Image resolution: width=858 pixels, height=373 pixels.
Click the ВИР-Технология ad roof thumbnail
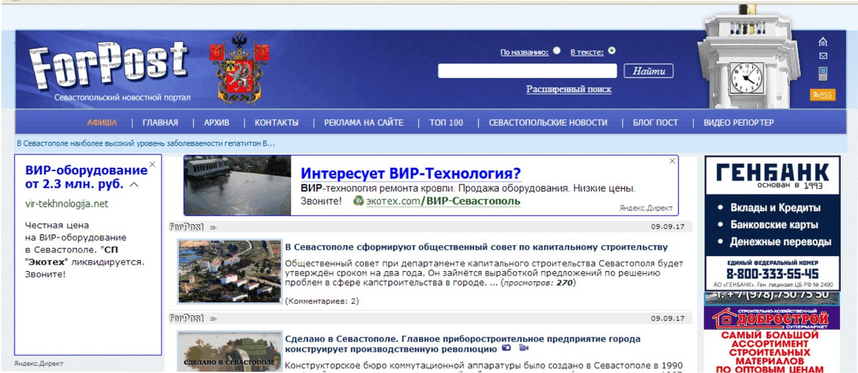(238, 185)
